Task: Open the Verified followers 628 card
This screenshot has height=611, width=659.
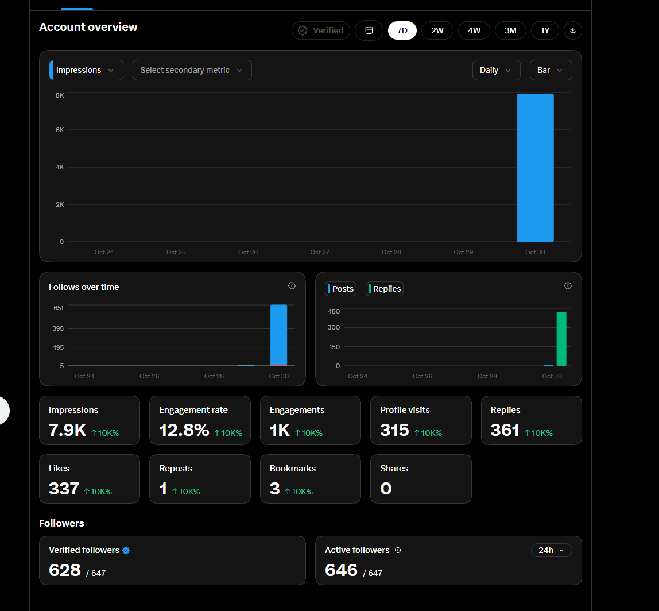Action: 172,560
